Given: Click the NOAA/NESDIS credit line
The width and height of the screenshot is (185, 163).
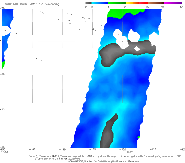Looking at the screenshot, I should pyautogui.click(x=103, y=161).
